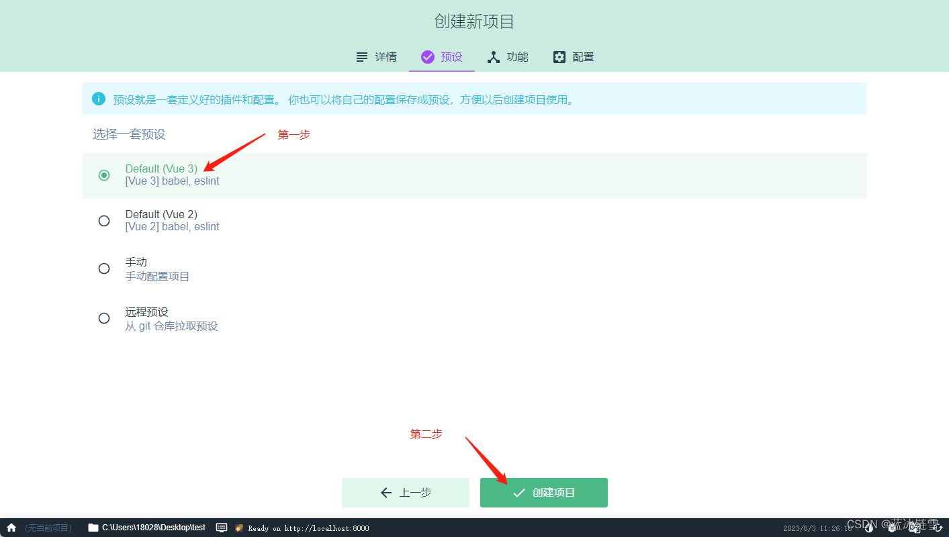Click the C:\Users\18028\Desktop\test folder path
This screenshot has width=949, height=537.
tap(146, 528)
